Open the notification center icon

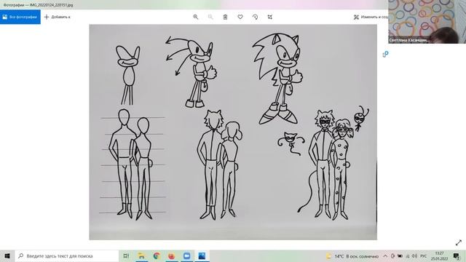coord(457,256)
